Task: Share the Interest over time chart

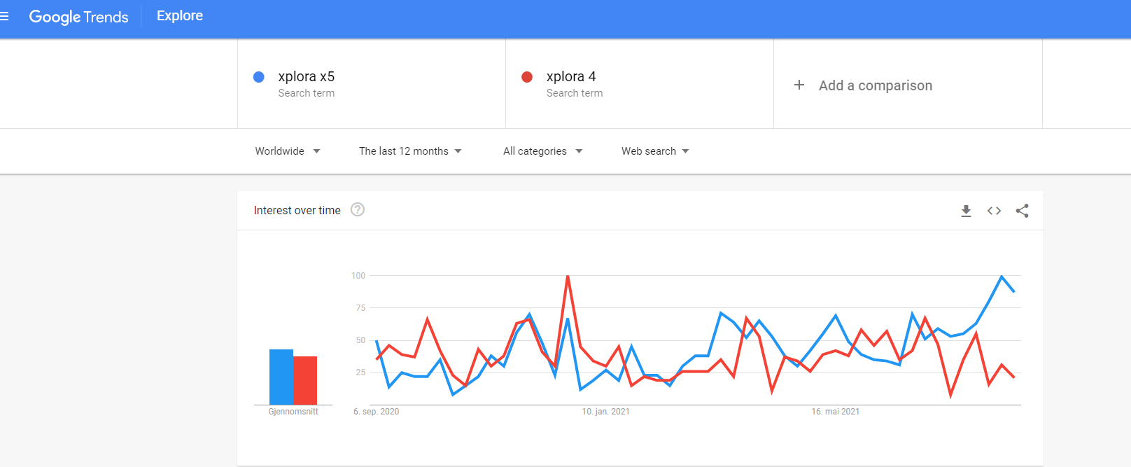Action: pyautogui.click(x=1022, y=211)
